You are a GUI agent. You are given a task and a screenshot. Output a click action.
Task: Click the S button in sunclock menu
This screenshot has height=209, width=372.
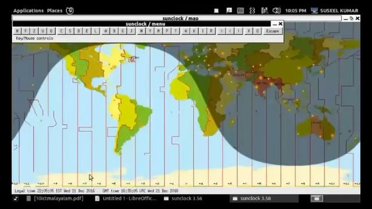(70, 31)
